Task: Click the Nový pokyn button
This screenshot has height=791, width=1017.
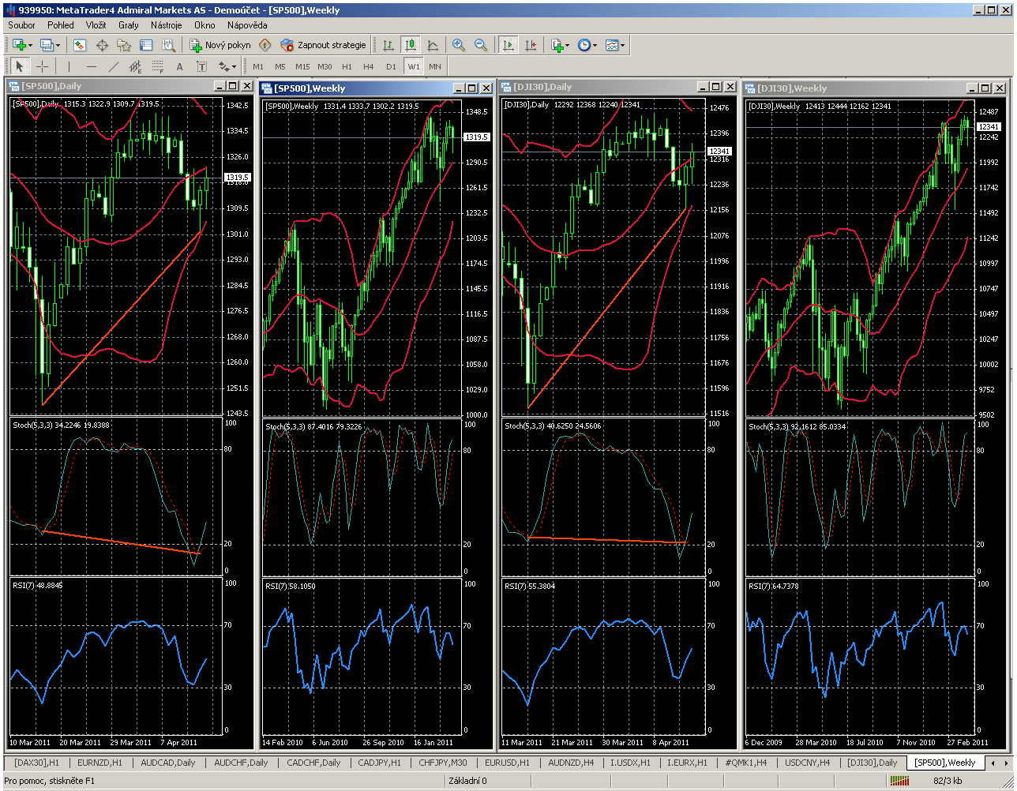Action: click(221, 45)
